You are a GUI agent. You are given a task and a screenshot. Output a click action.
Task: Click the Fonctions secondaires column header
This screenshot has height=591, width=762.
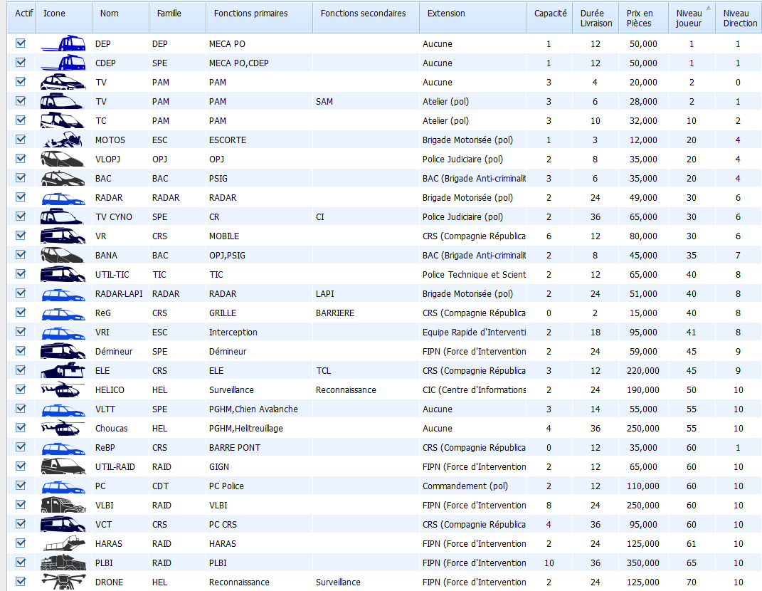(366, 18)
